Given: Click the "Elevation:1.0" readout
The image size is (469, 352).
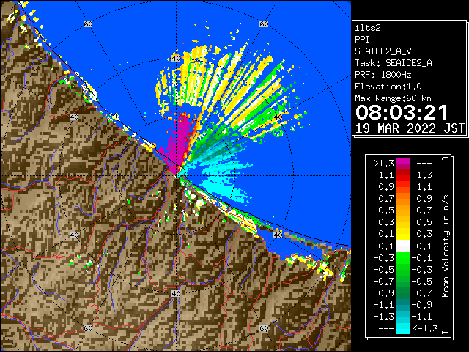Looking at the screenshot, I should click(x=388, y=87).
